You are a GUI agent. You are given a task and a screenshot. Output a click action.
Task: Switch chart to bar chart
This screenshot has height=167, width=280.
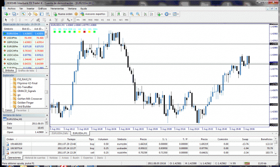tap(112, 14)
